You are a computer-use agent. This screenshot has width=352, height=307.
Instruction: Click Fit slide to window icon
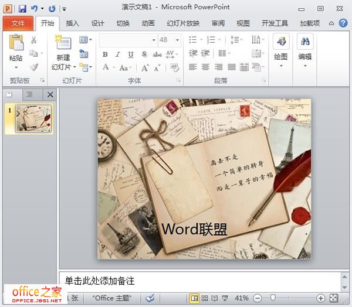point(334,298)
